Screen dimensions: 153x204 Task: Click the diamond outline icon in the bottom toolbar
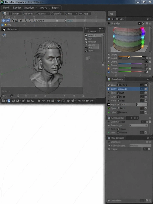83,101
